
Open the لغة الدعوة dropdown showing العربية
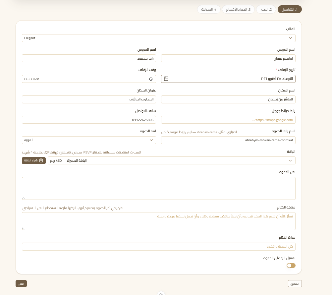tap(89, 140)
